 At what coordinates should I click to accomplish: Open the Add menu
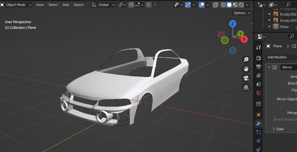coord(66,5)
